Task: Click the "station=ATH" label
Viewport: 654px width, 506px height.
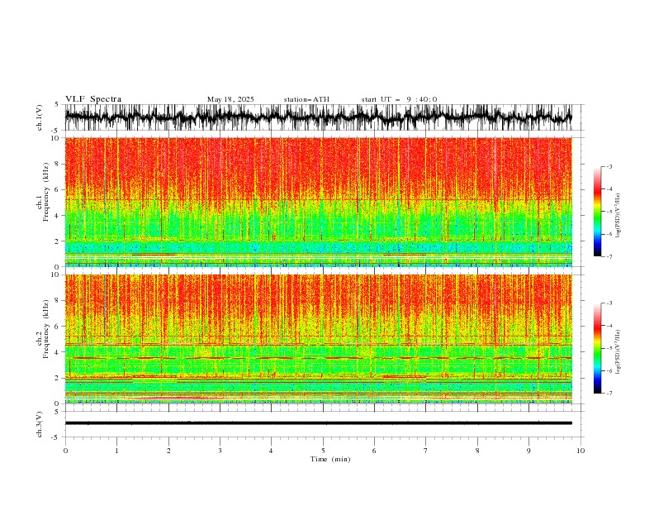Action: (306, 99)
